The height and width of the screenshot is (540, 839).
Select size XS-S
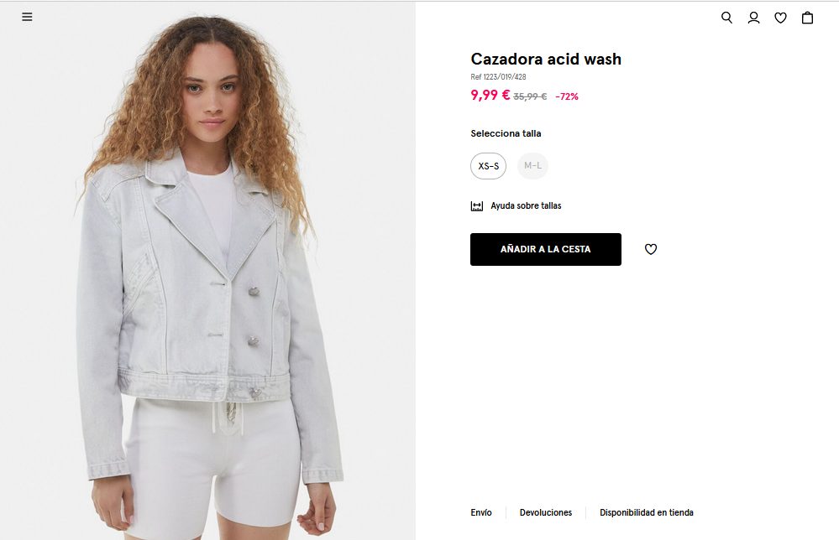489,165
